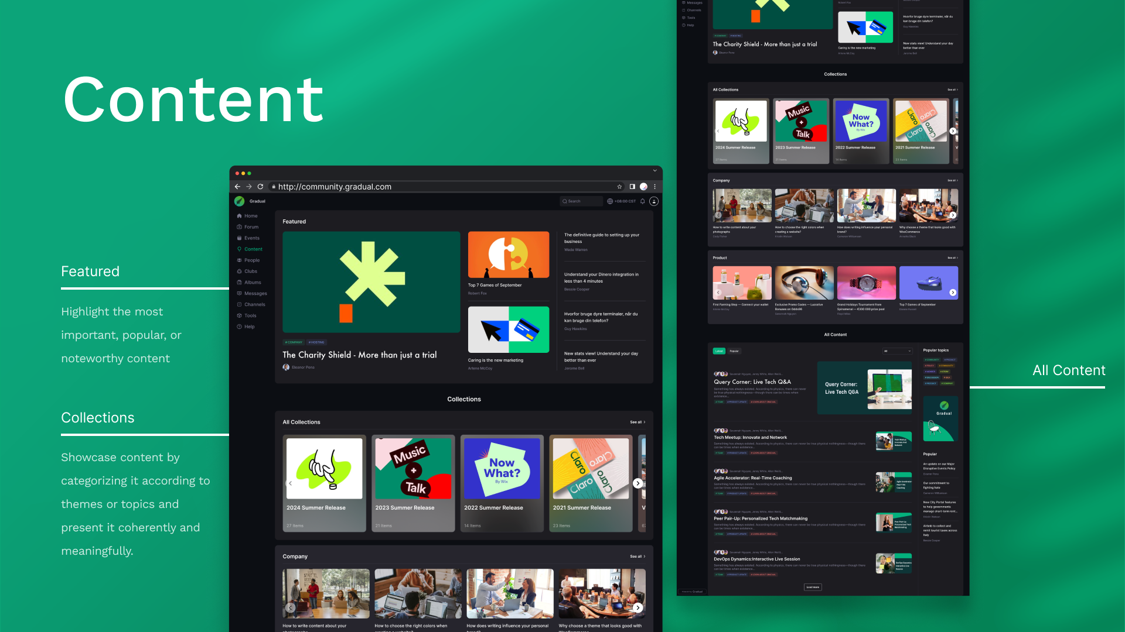Open the user profile avatar icon
Viewport: 1125px width, 632px height.
(654, 201)
